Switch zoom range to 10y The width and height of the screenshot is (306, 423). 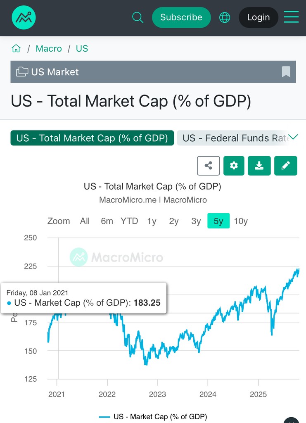(241, 221)
